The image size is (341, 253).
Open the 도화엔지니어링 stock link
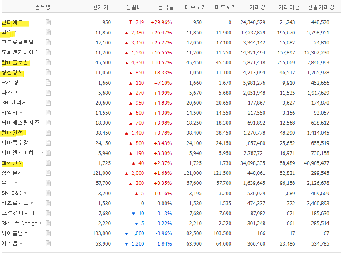click(x=20, y=52)
